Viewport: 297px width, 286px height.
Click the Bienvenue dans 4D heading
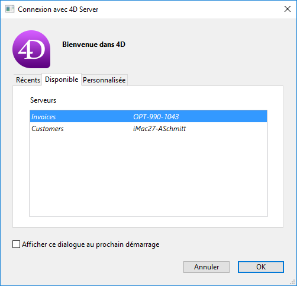[x=93, y=45]
